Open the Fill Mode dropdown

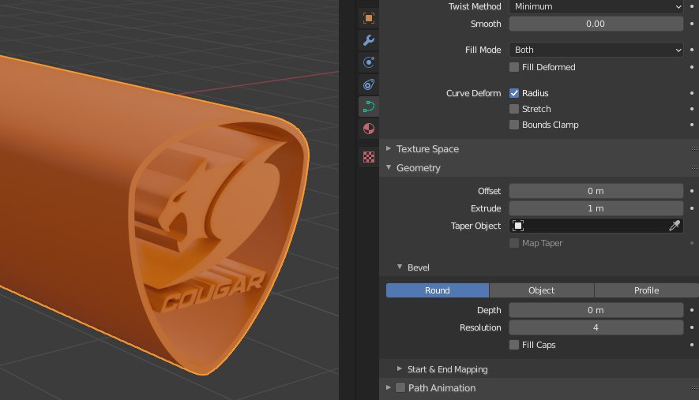(x=596, y=50)
